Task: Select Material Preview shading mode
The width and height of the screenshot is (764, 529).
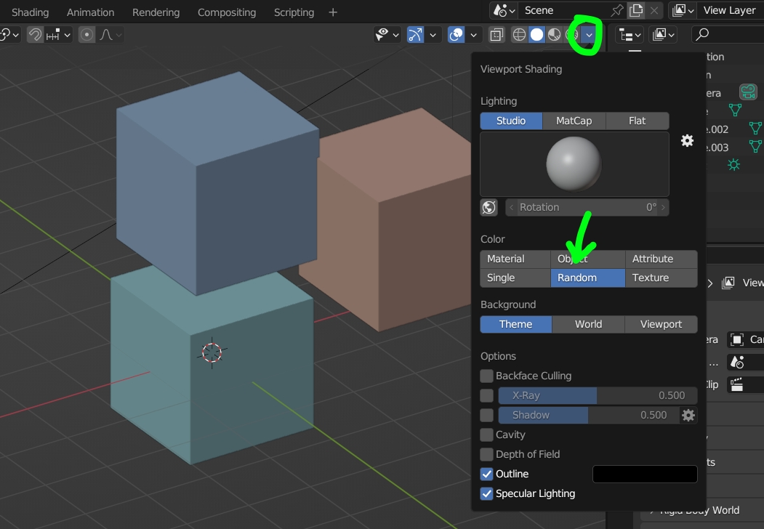Action: tap(552, 34)
